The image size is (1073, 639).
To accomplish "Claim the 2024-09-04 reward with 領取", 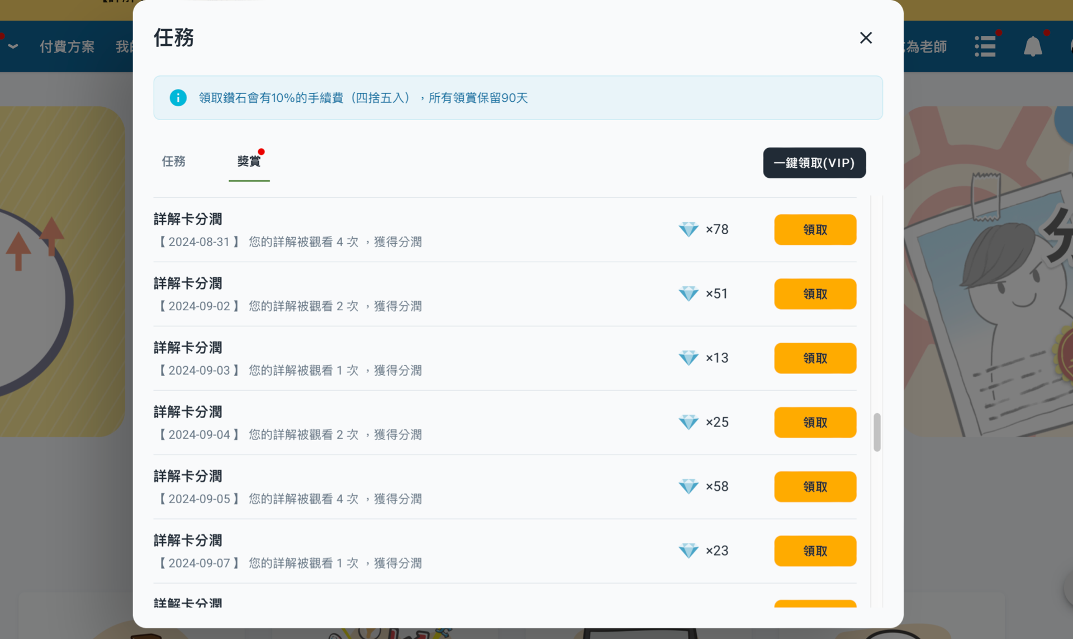I will point(814,423).
